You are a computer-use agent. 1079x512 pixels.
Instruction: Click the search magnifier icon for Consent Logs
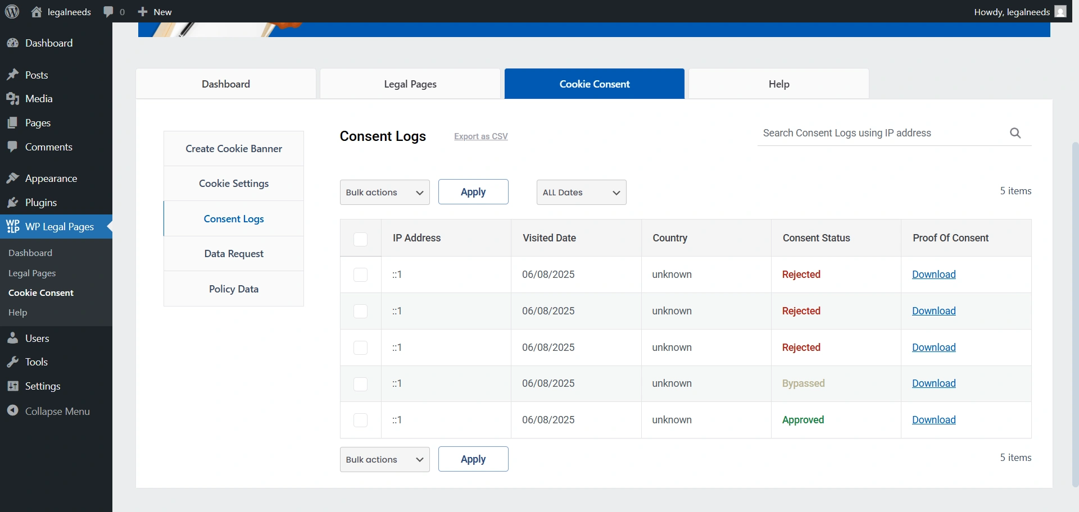(1015, 133)
